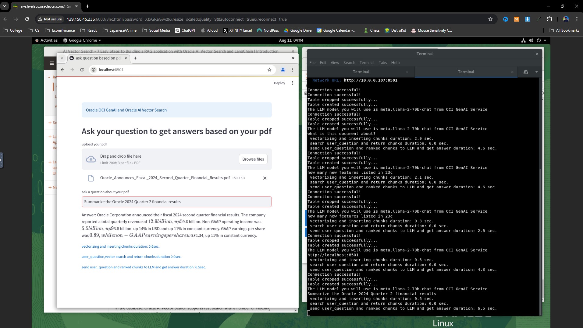
Task: Click the Terminal window vertical scrollbar
Action: click(x=540, y=242)
